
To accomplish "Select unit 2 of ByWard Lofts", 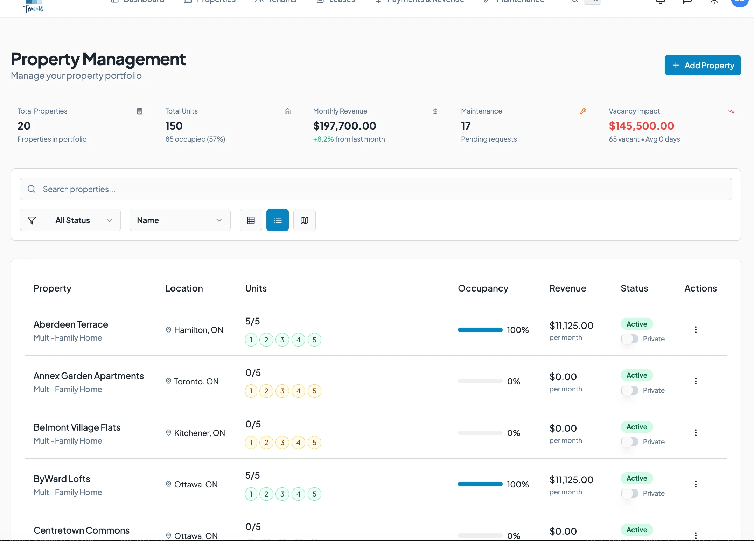I will pos(266,494).
